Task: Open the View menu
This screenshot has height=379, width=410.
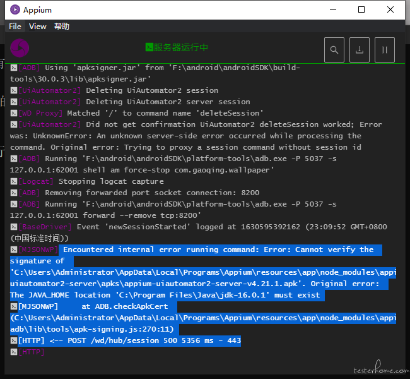Action: [38, 26]
